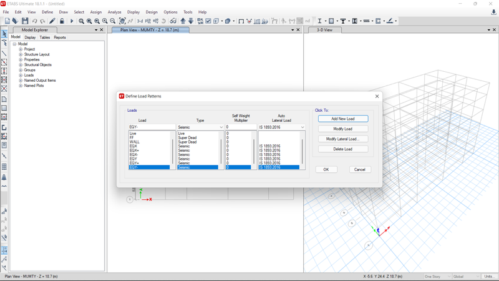This screenshot has width=499, height=281.
Task: Click Add New Load button
Action: (343, 119)
